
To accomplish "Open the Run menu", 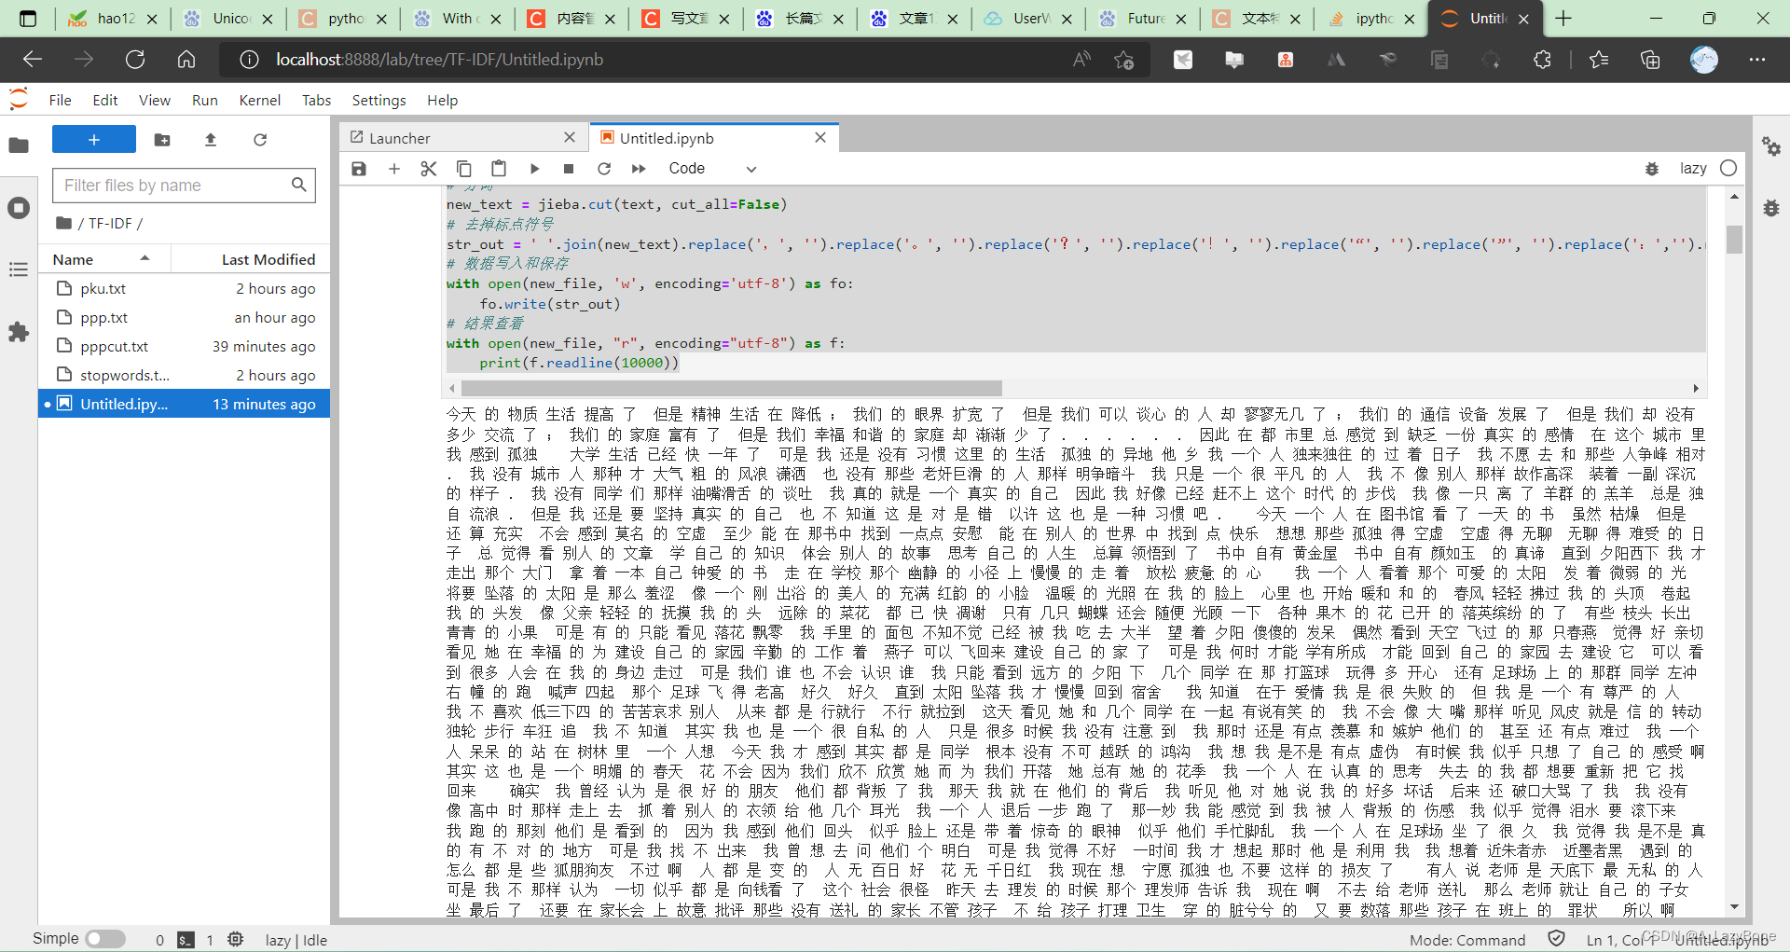I will tap(205, 101).
